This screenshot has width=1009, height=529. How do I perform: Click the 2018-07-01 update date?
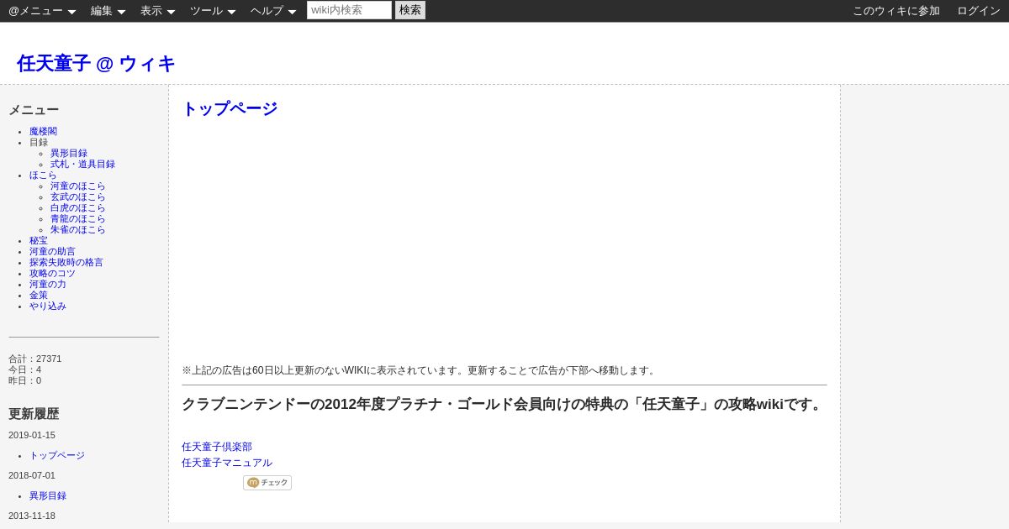pos(32,476)
